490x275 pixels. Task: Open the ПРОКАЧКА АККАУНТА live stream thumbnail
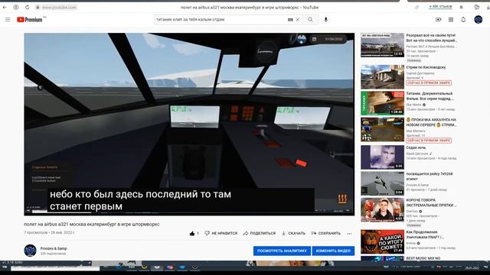click(382, 129)
